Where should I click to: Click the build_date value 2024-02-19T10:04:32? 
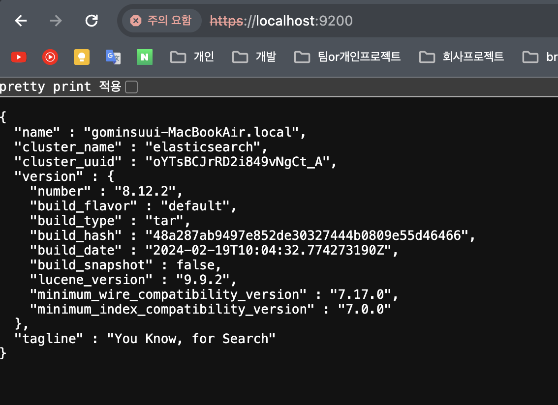point(268,250)
